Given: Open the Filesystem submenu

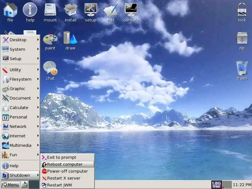Looking at the screenshot, I should tap(20, 79).
